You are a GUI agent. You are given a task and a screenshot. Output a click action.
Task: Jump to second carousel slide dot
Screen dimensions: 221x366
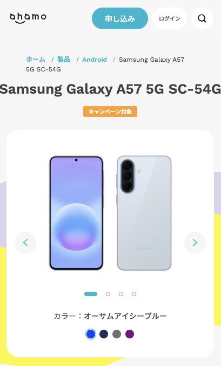point(108,294)
